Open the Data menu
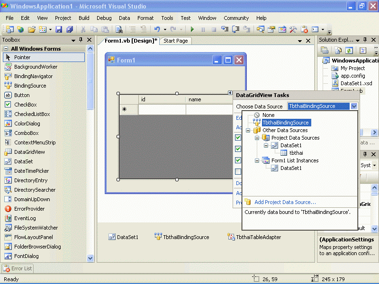This screenshot has width=379, height=284. coord(125,18)
